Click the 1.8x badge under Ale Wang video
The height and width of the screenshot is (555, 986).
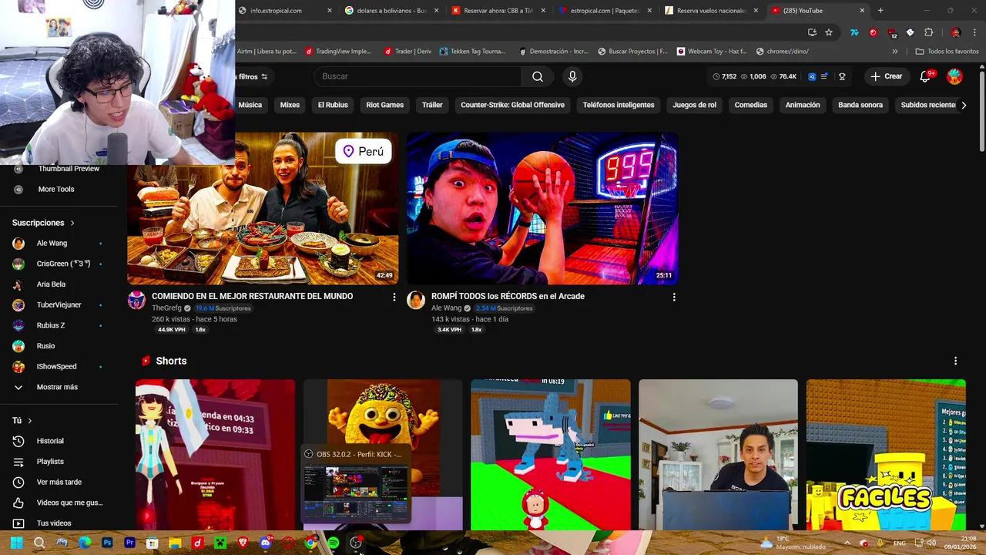477,330
